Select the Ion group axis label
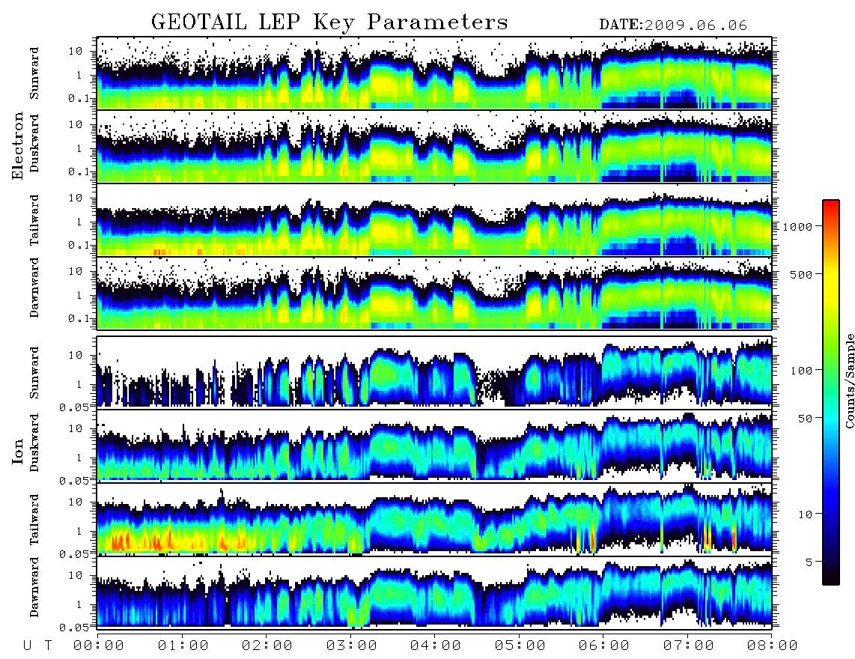Viewport: 855px width, 659px height. click(18, 452)
